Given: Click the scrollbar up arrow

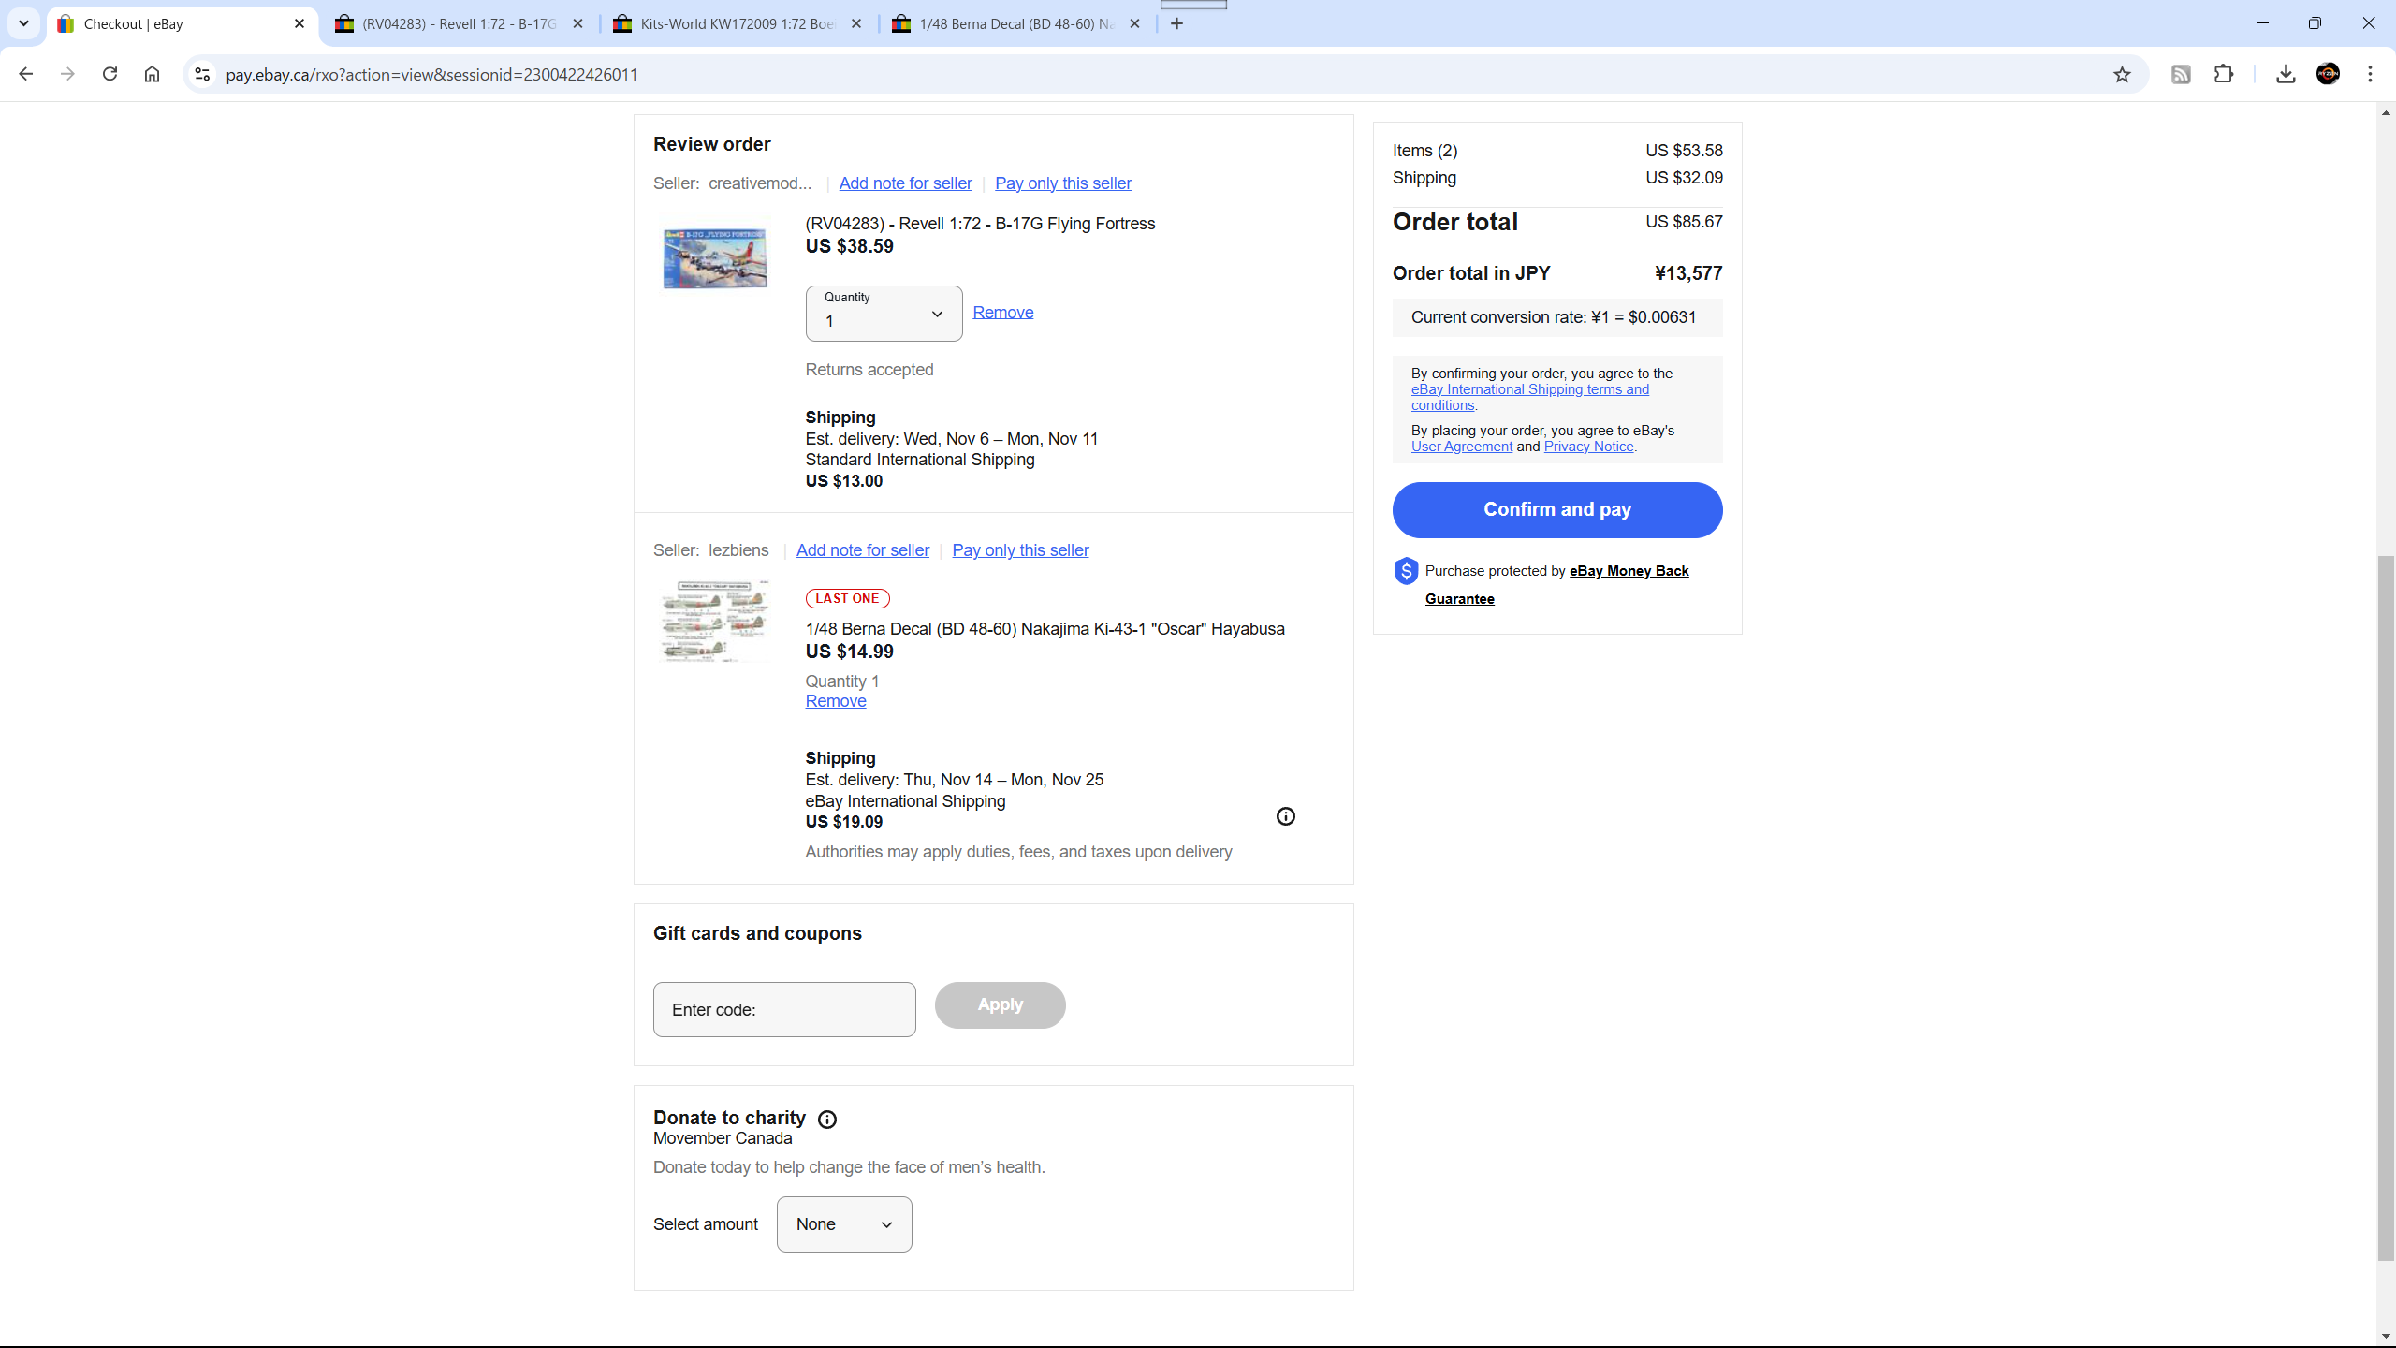Looking at the screenshot, I should pos(2386,112).
